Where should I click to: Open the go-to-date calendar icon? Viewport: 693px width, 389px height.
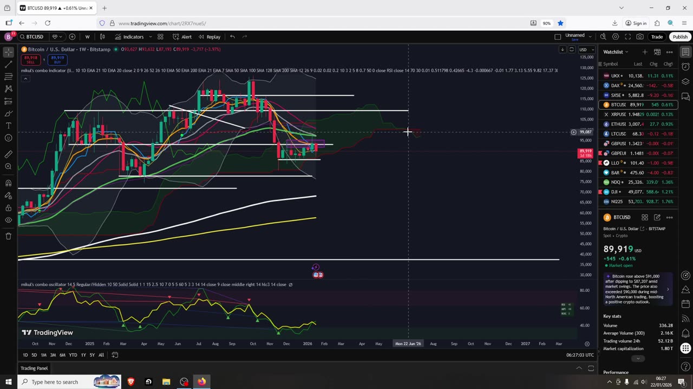point(115,355)
